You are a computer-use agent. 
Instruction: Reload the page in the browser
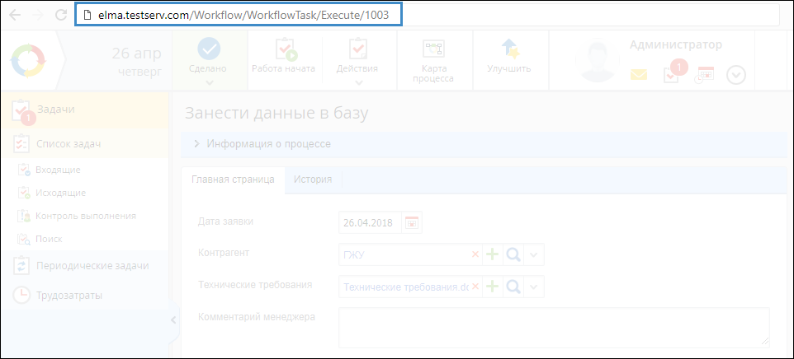[x=60, y=14]
